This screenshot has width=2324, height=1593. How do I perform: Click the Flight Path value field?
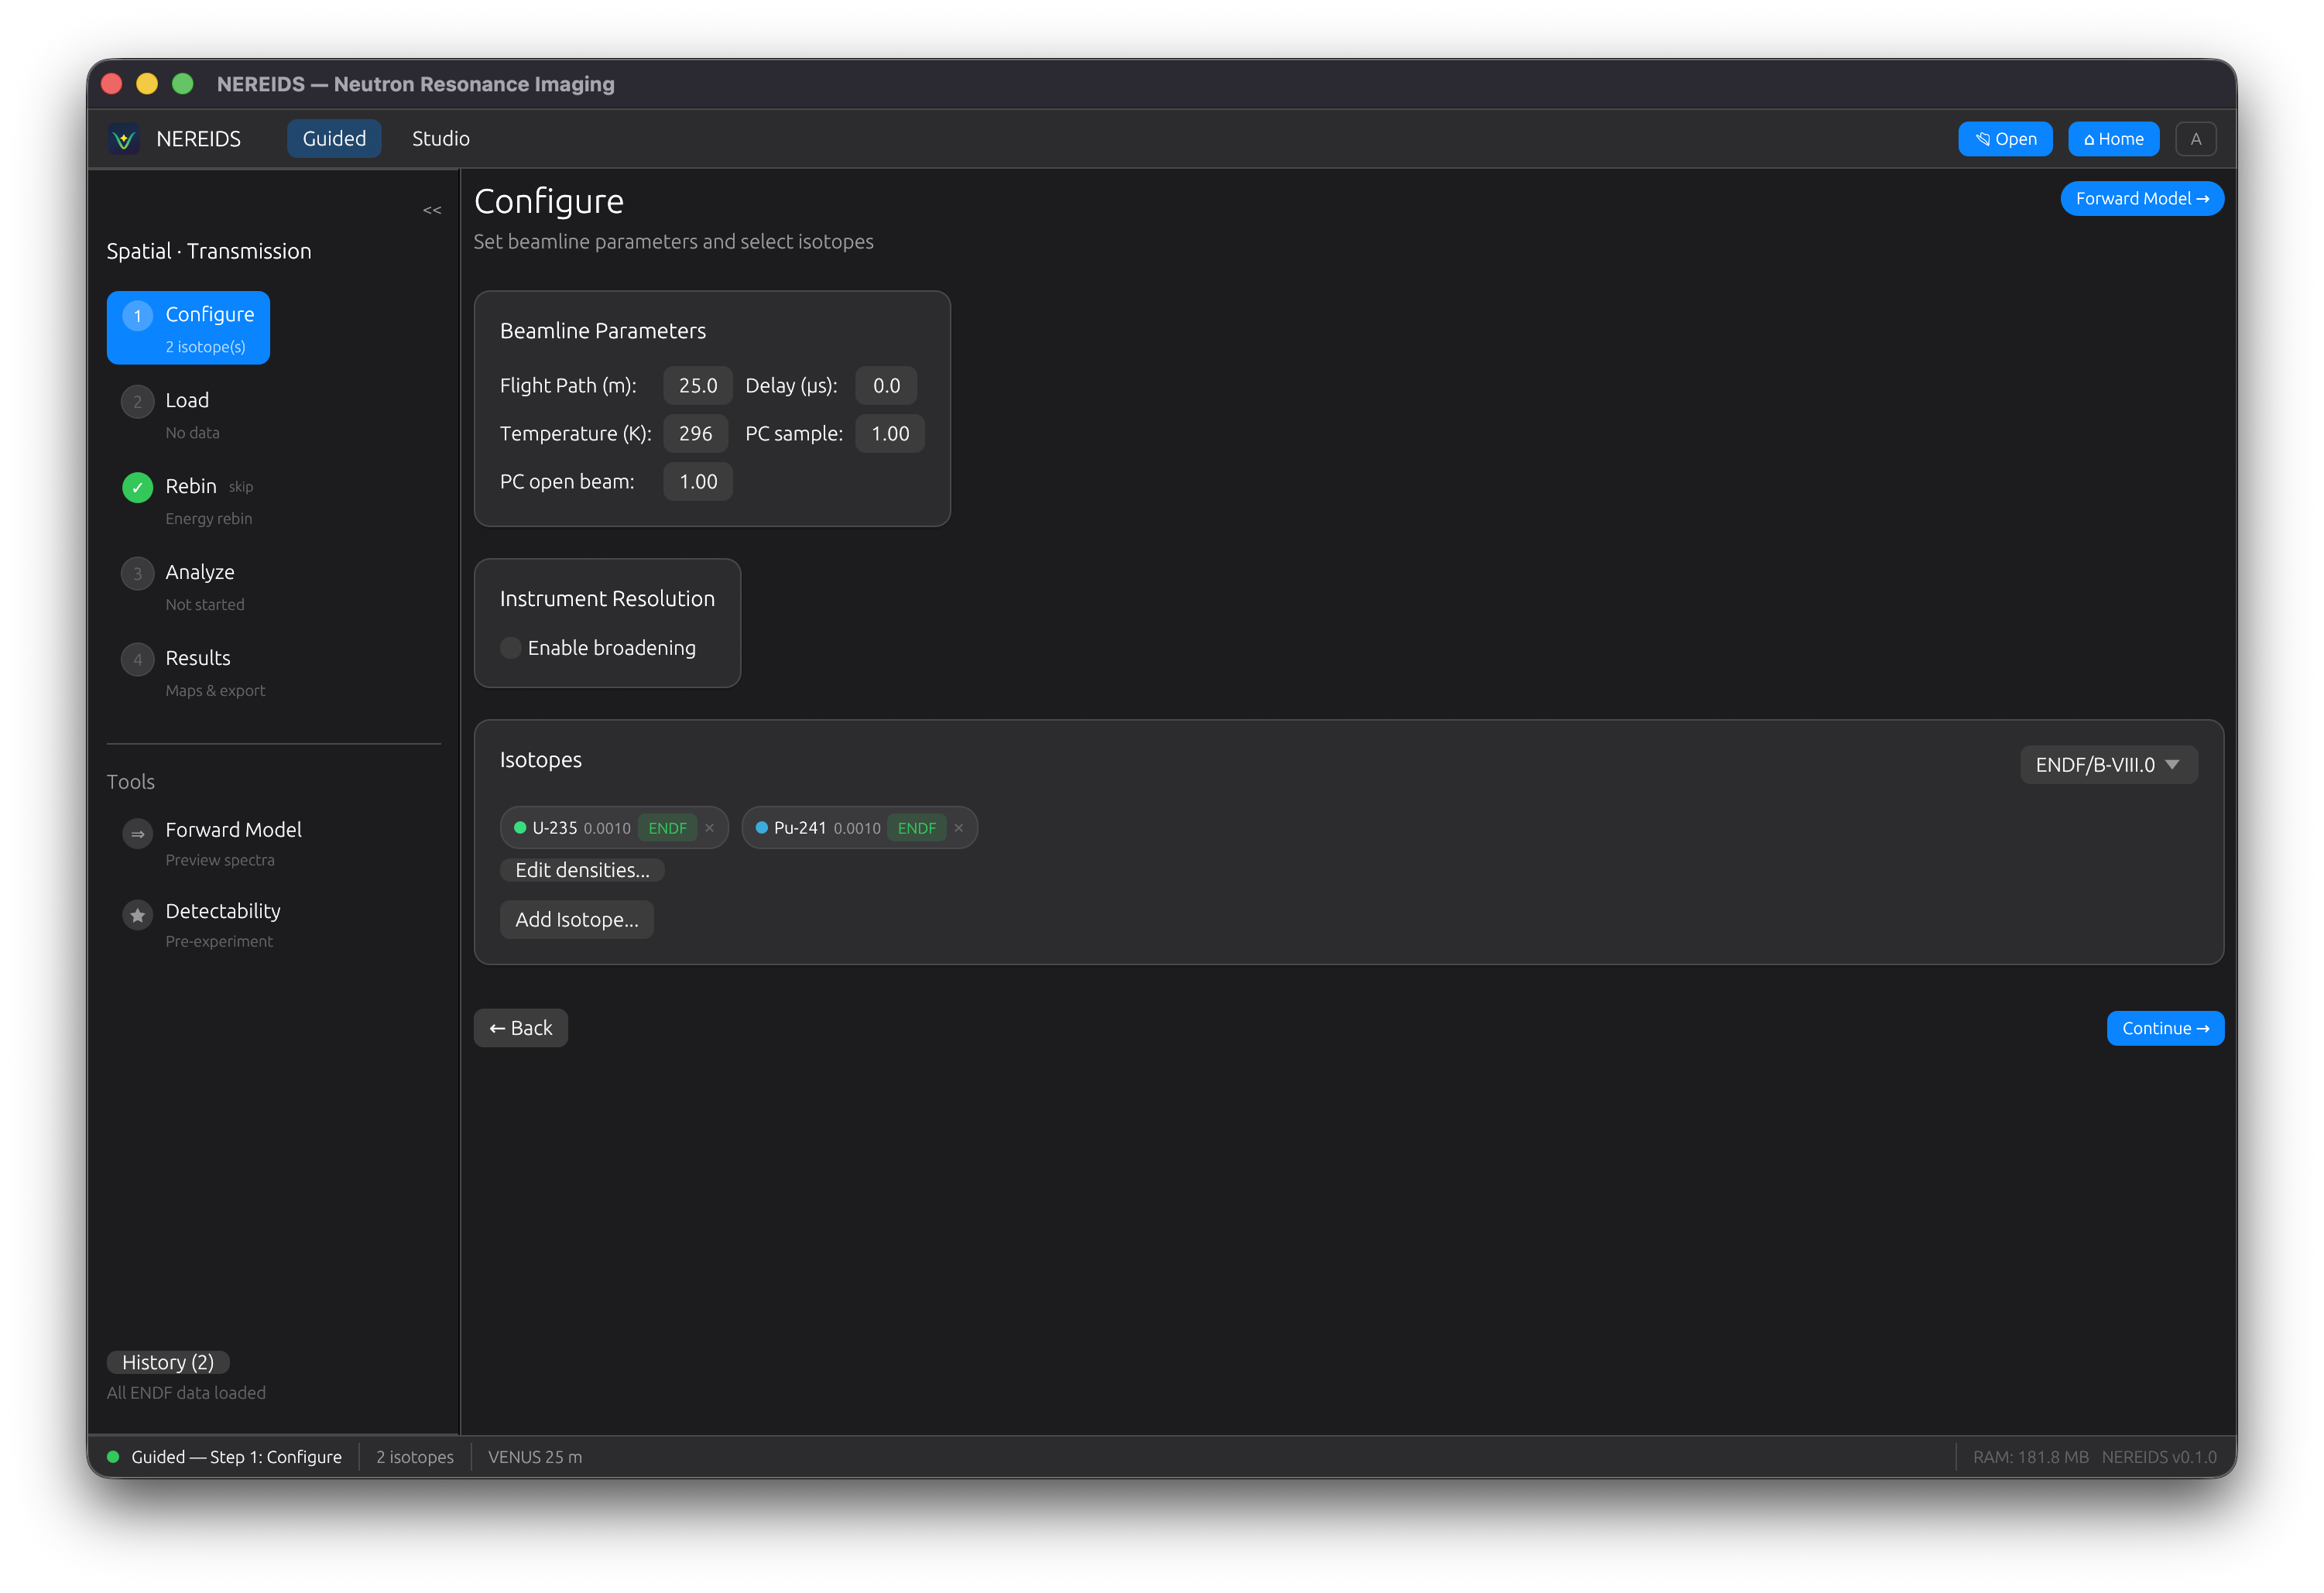click(697, 385)
